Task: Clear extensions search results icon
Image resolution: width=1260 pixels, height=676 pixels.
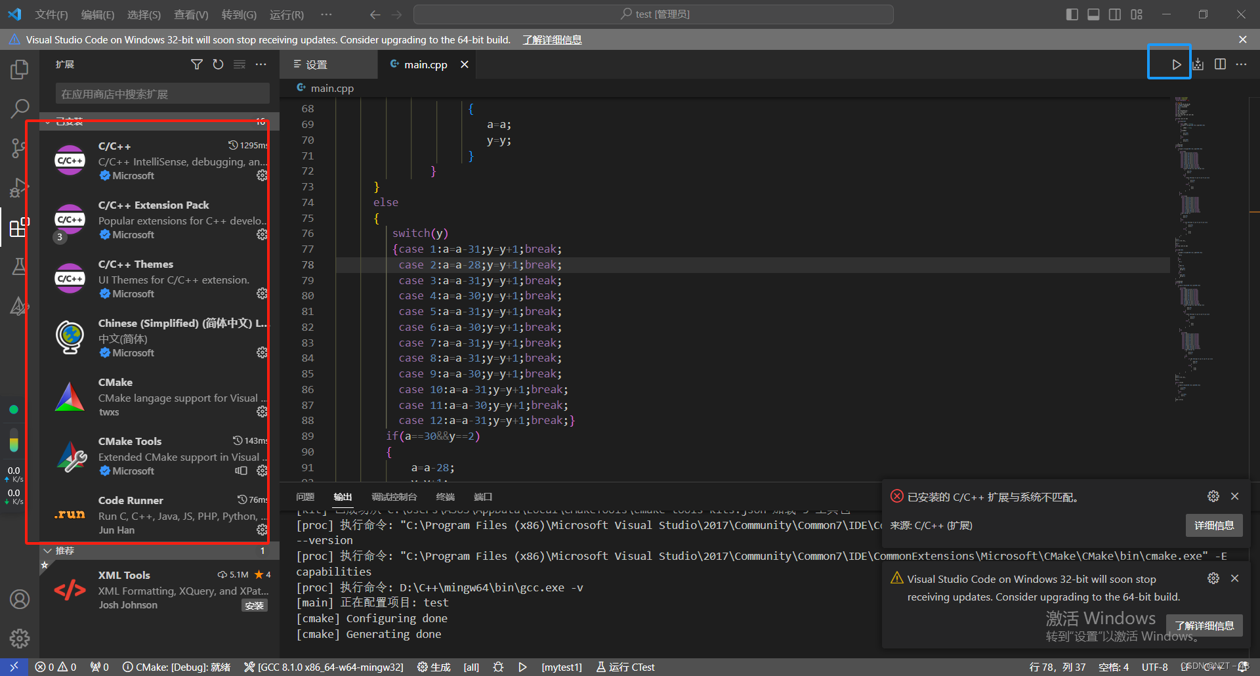Action: [240, 64]
